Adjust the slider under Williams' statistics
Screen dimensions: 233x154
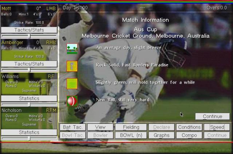click(29, 104)
